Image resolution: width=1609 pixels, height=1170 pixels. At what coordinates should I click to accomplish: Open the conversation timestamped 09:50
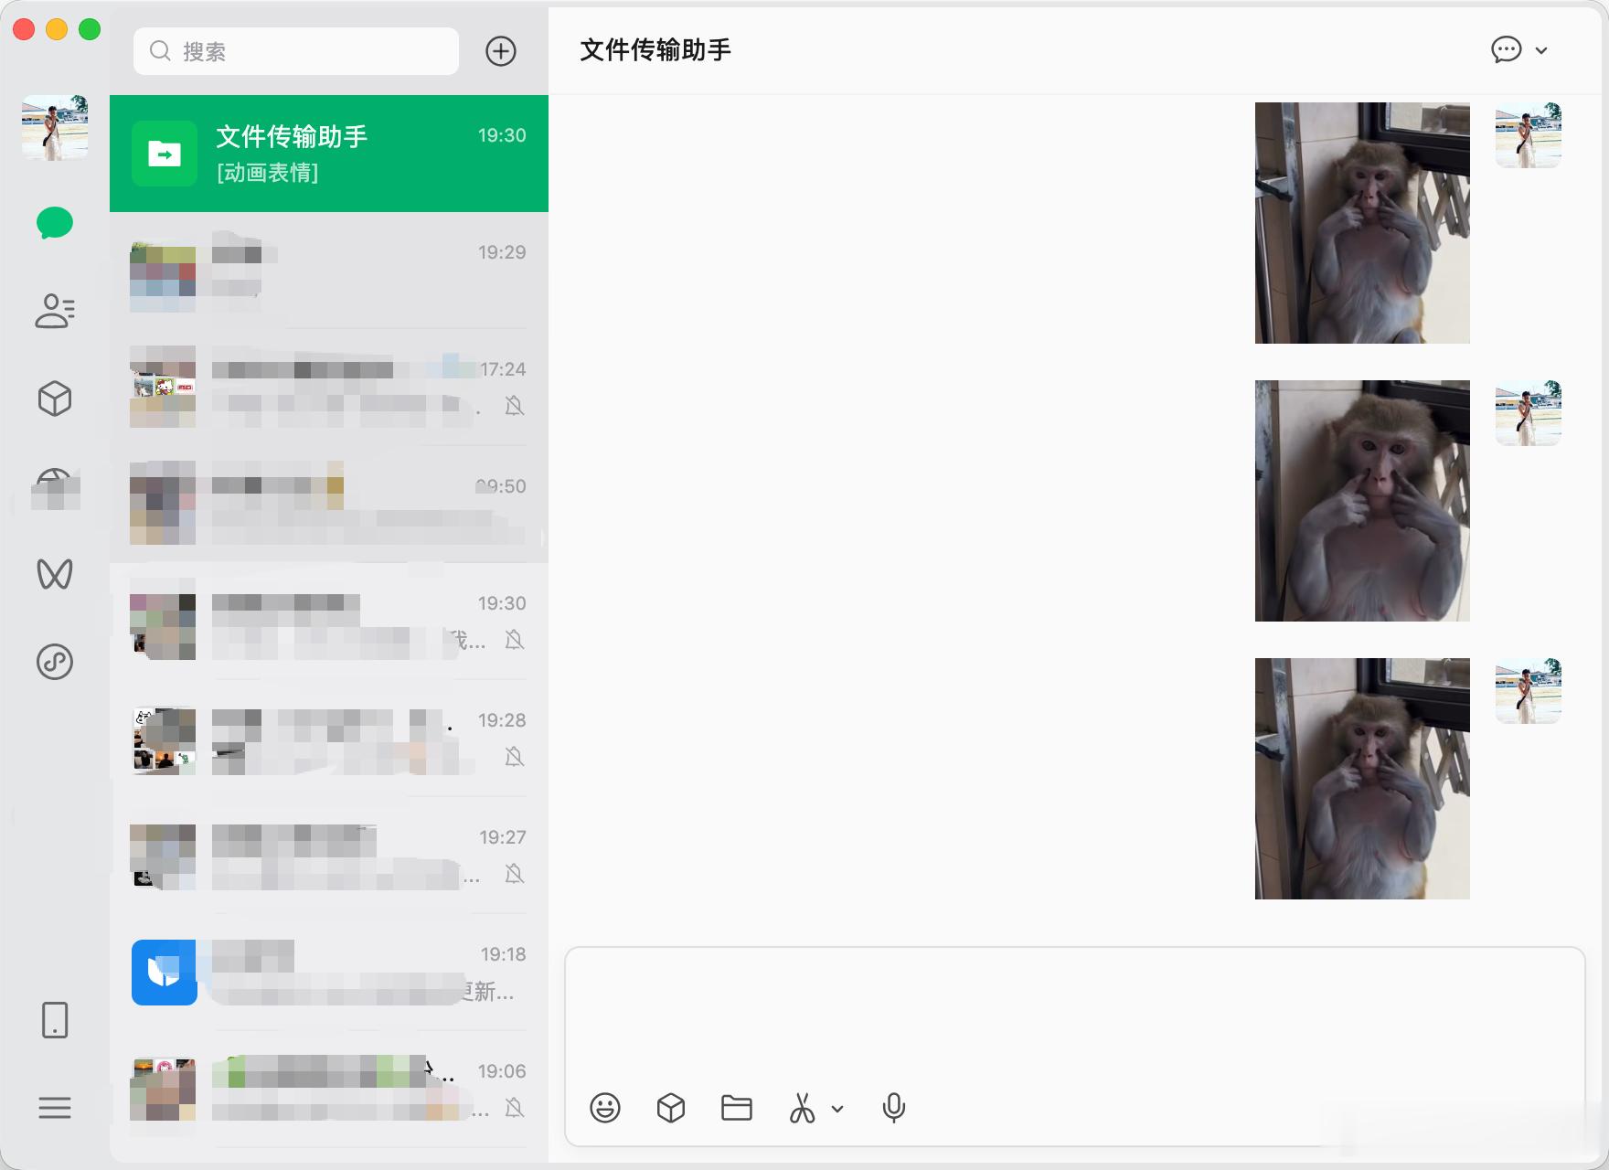point(329,505)
